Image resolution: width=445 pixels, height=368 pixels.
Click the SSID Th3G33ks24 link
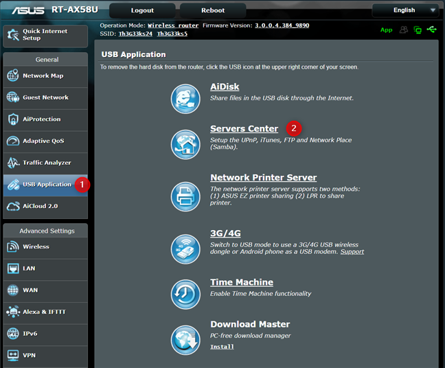pyautogui.click(x=135, y=34)
